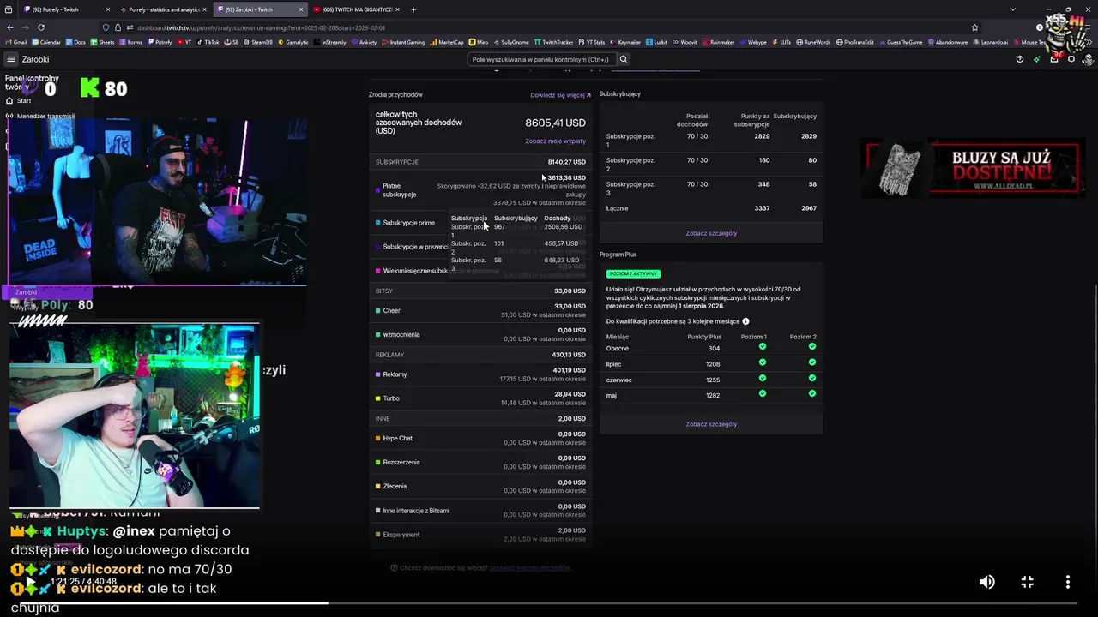The height and width of the screenshot is (617, 1098).
Task: Open Rainmaker bookmark
Action: click(x=717, y=42)
